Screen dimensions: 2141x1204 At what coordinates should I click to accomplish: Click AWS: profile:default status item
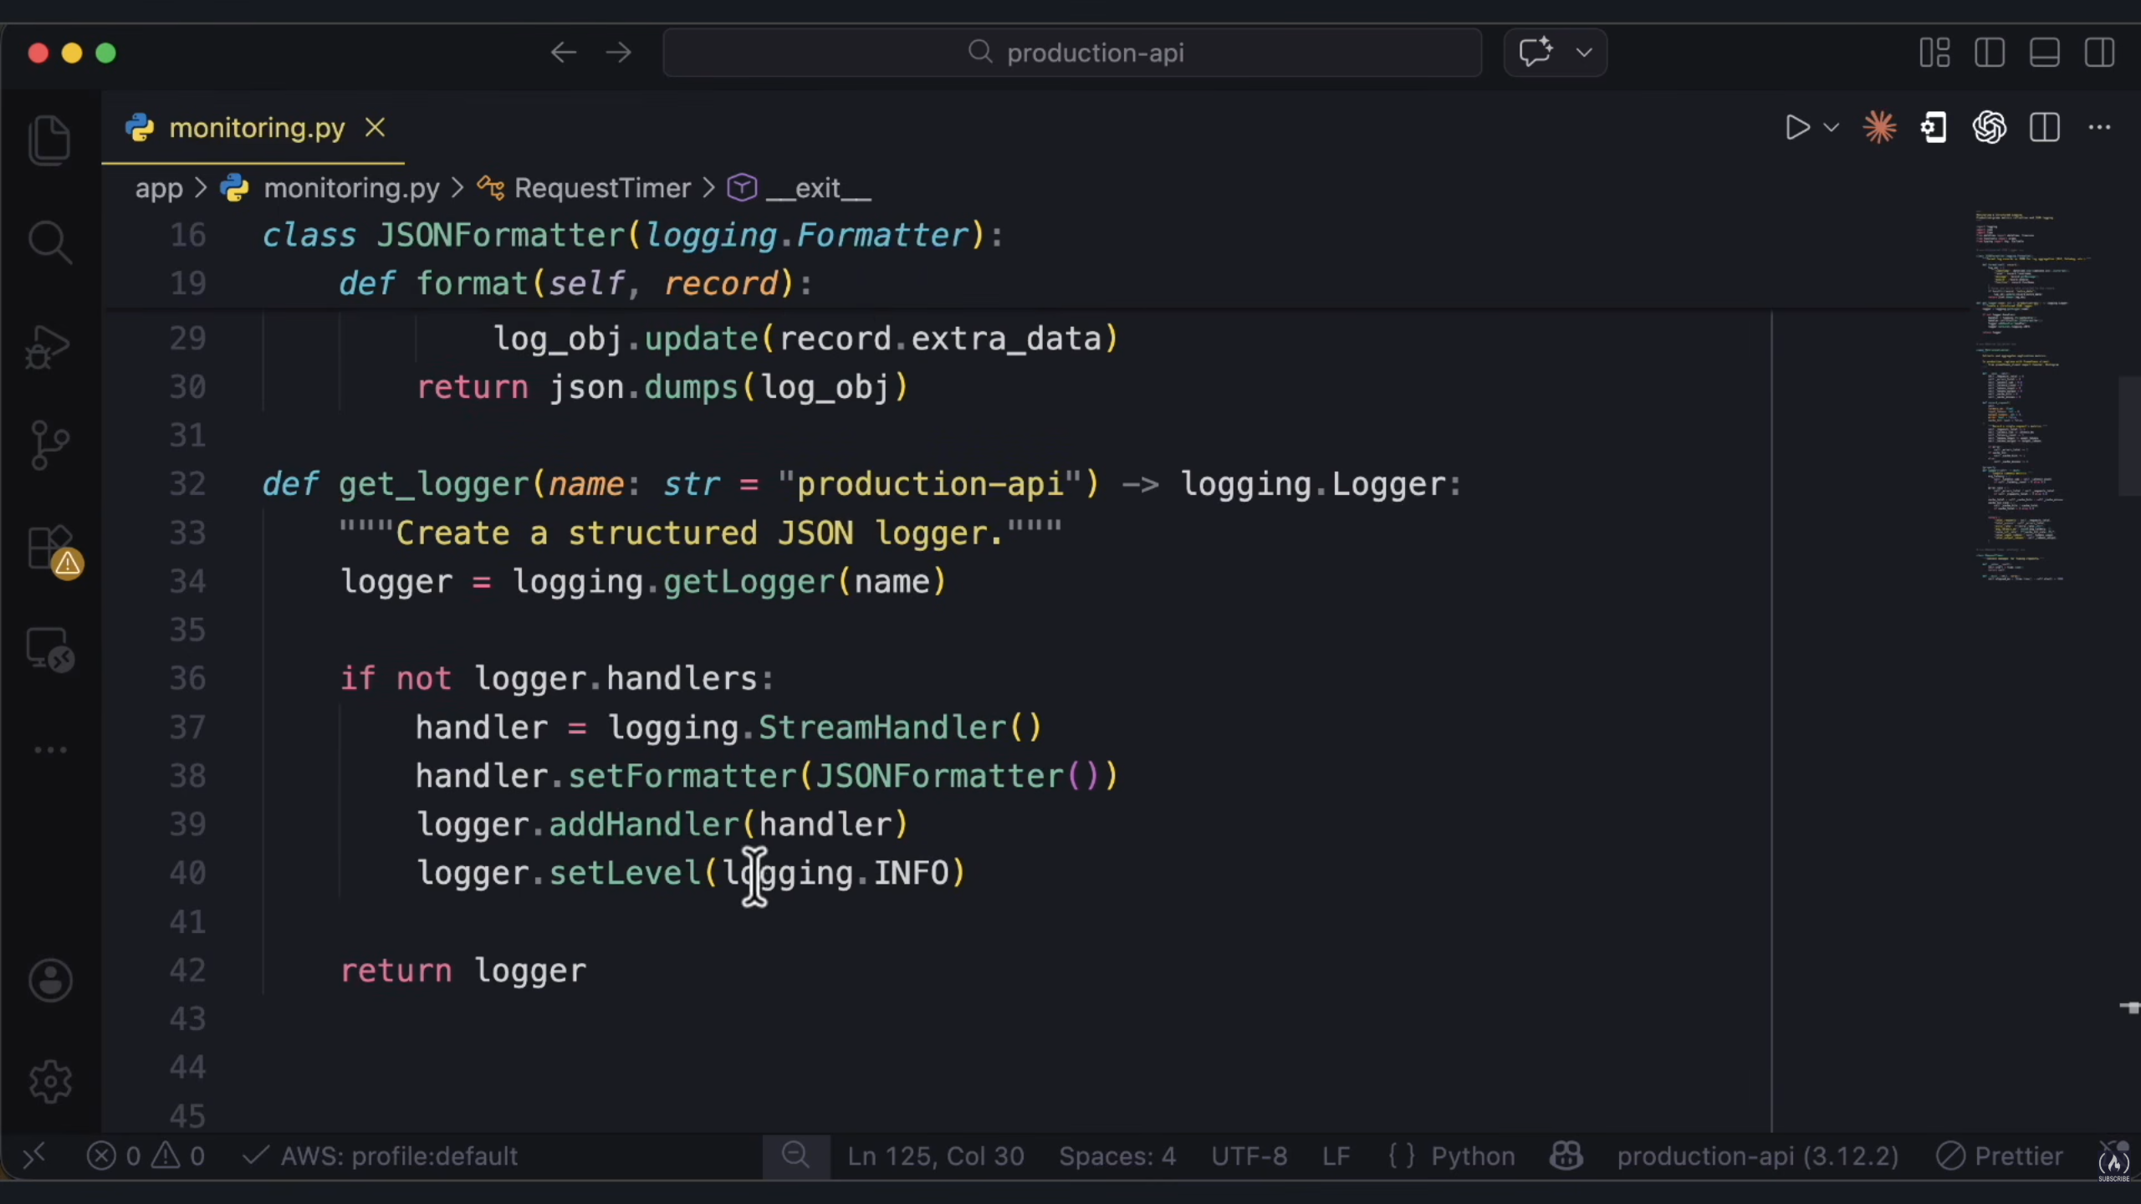coord(381,1156)
